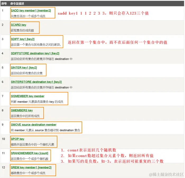Open SINTERSTORE destination key1 [key2] link
This screenshot has width=185, height=178.
[x=36, y=82]
